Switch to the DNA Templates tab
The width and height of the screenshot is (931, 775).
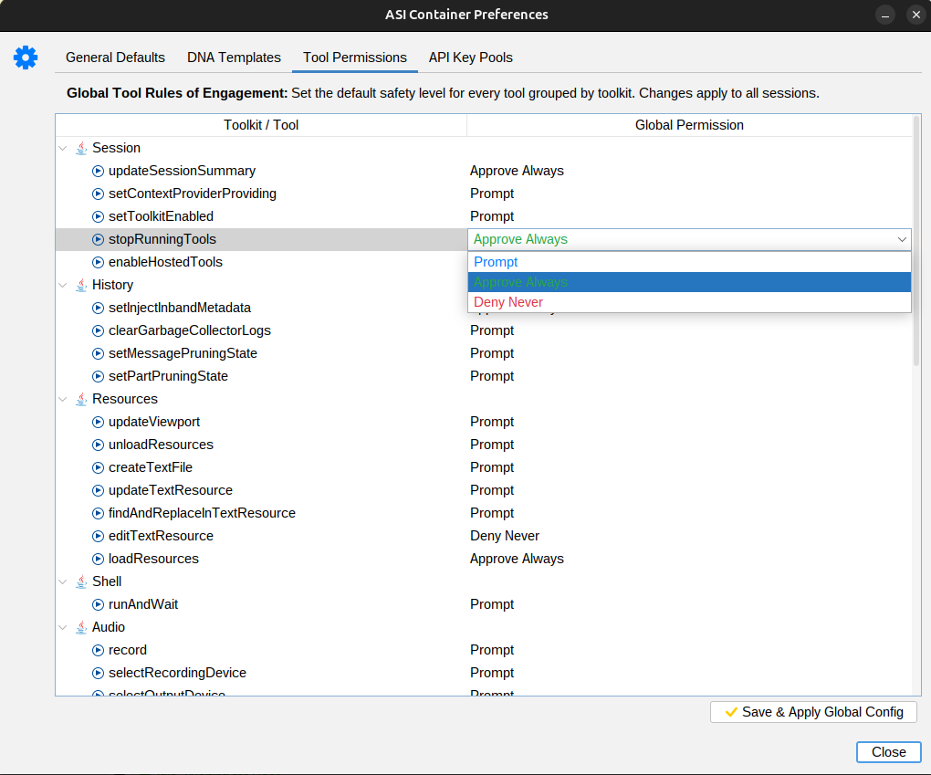(234, 57)
